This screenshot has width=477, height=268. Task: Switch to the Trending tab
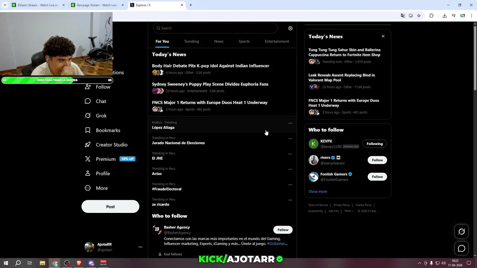(192, 41)
